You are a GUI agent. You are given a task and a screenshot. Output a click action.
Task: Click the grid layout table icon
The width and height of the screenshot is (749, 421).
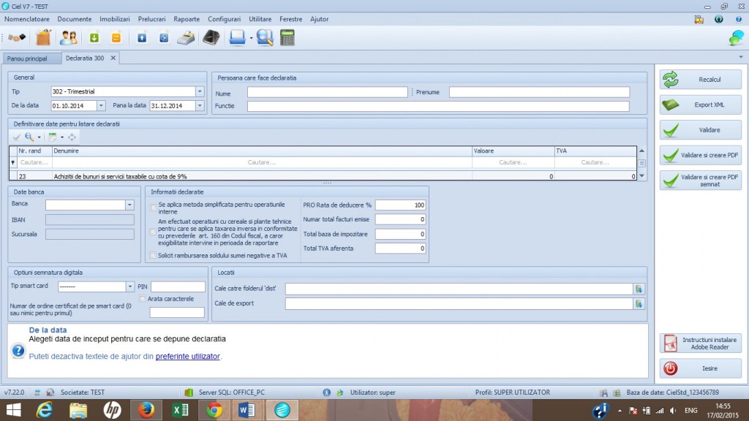pos(53,137)
